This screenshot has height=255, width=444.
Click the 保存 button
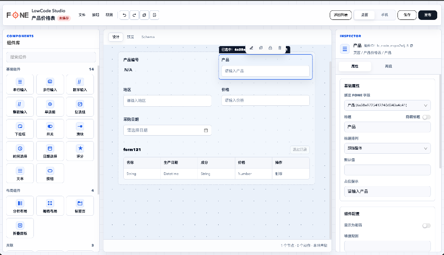pyautogui.click(x=407, y=15)
